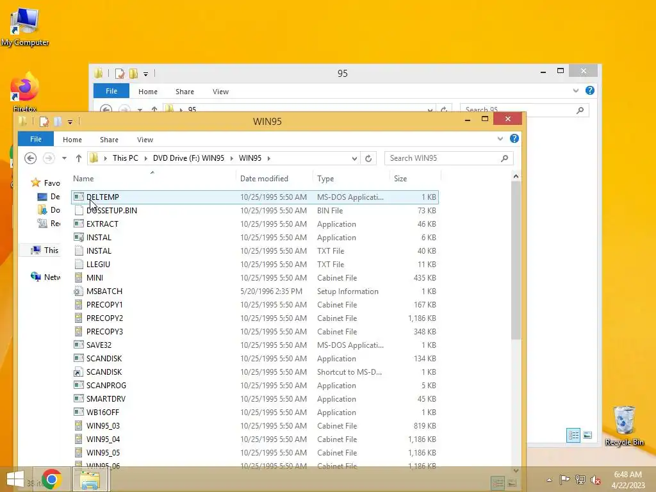Viewport: 656px width, 492px height.
Task: Click the Search WIN95 input field
Action: (443, 158)
